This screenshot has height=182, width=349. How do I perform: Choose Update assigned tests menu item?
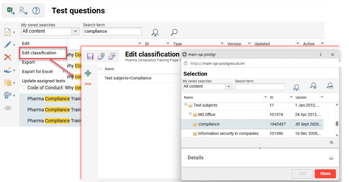point(44,81)
